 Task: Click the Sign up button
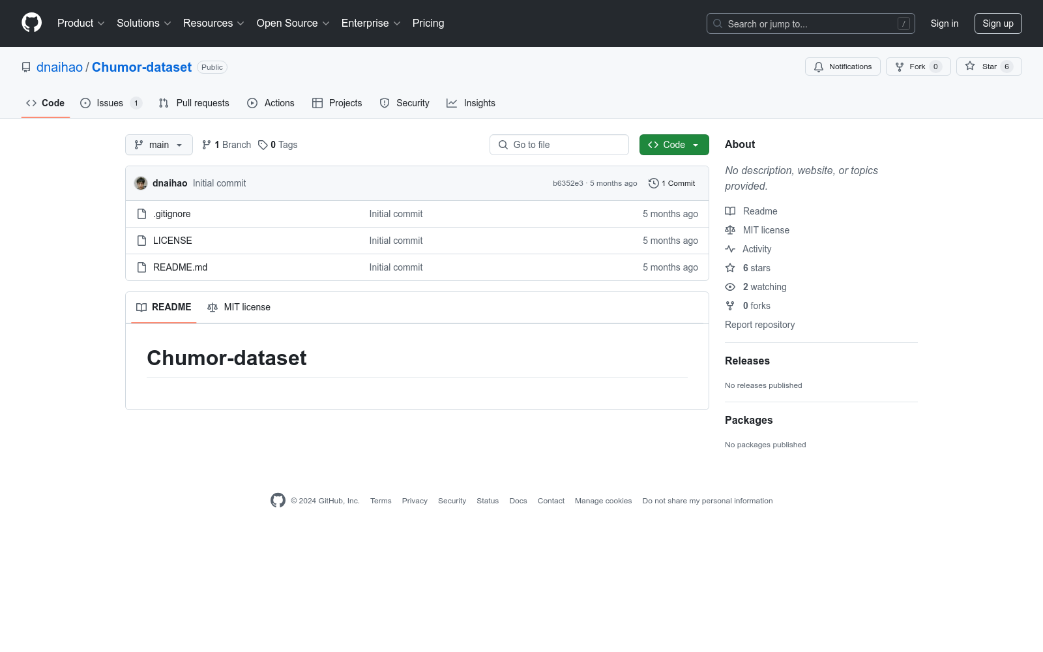(998, 23)
